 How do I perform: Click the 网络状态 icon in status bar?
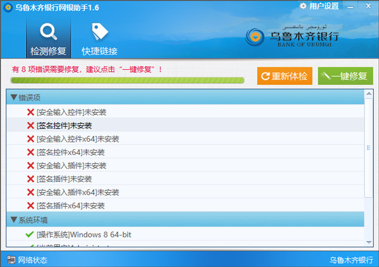pos(11,259)
